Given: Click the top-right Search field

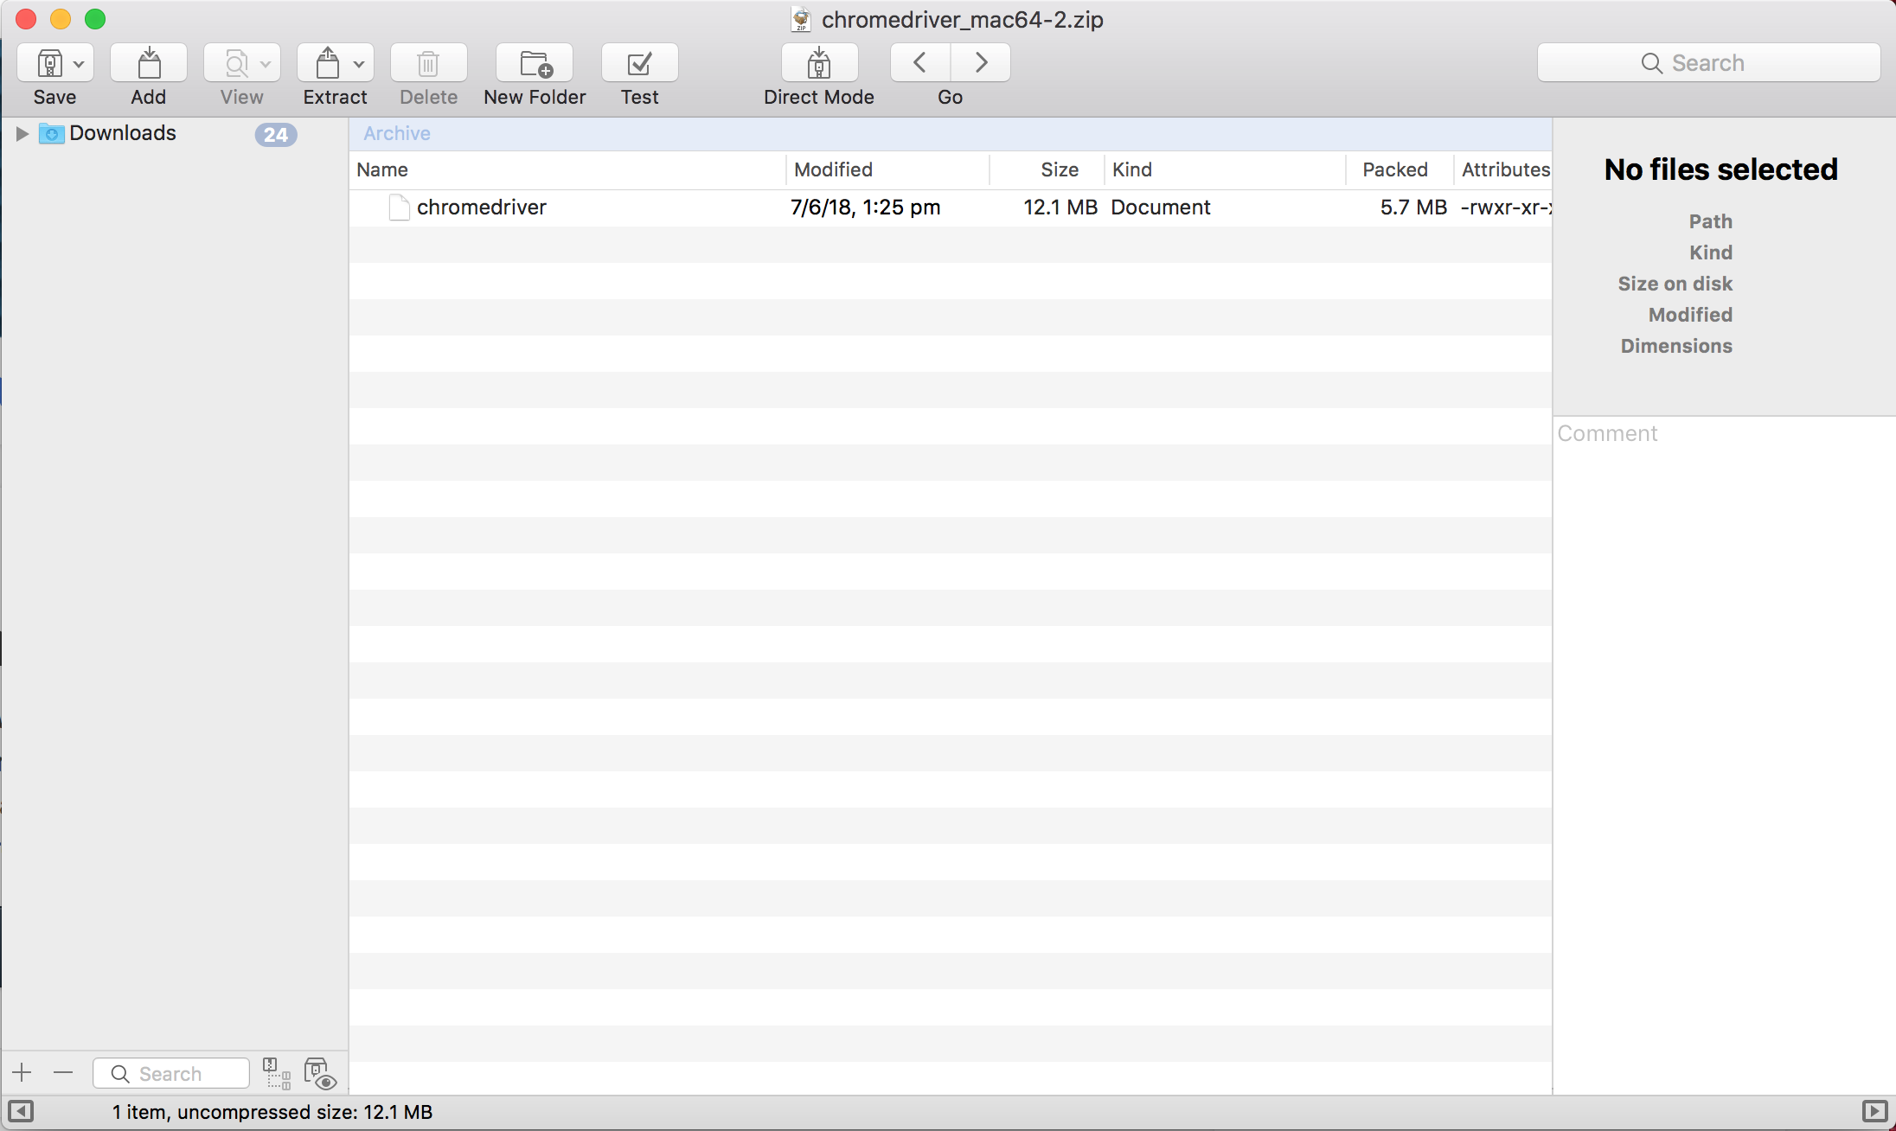Looking at the screenshot, I should tap(1708, 63).
